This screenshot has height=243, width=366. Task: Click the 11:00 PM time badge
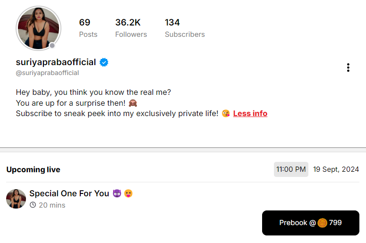[x=291, y=169]
